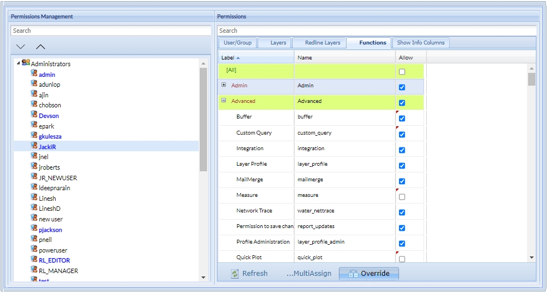This screenshot has height=292, width=547.
Task: Collapse the Administrators tree node
Action: [18, 63]
